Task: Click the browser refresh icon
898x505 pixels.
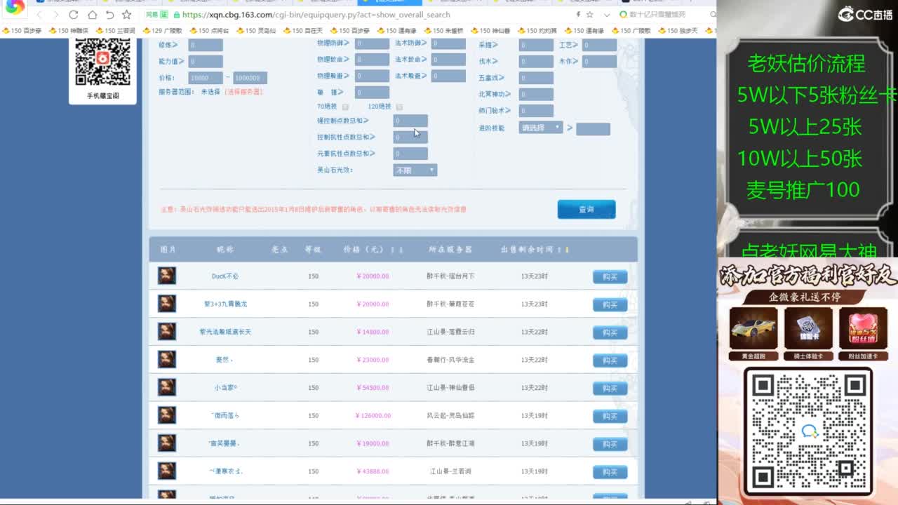Action: (x=74, y=15)
